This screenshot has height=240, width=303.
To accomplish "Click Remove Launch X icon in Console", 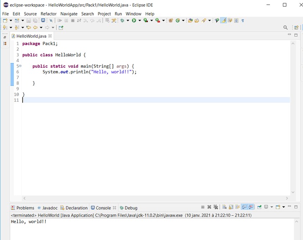I will [x=209, y=207].
